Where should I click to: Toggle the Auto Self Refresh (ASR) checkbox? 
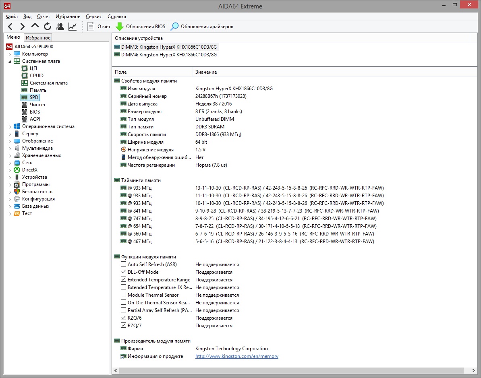point(123,264)
